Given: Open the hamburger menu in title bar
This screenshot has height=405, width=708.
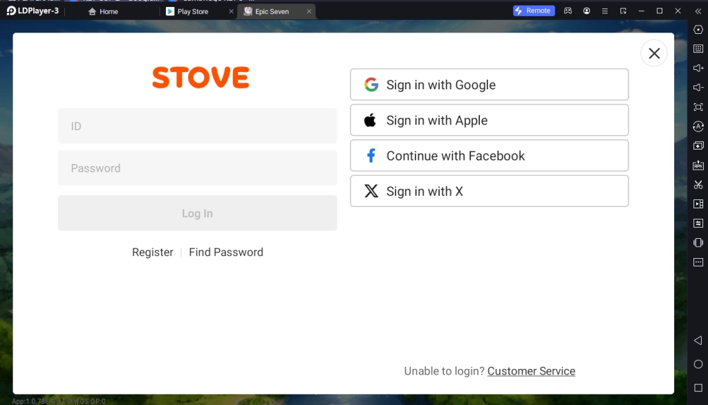Looking at the screenshot, I should click(604, 11).
